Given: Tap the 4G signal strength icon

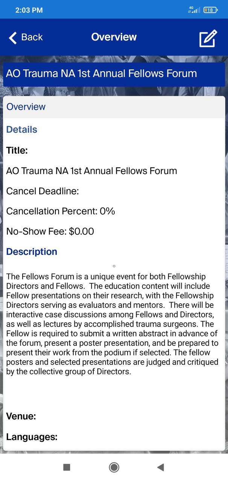Looking at the screenshot, I should [x=193, y=10].
